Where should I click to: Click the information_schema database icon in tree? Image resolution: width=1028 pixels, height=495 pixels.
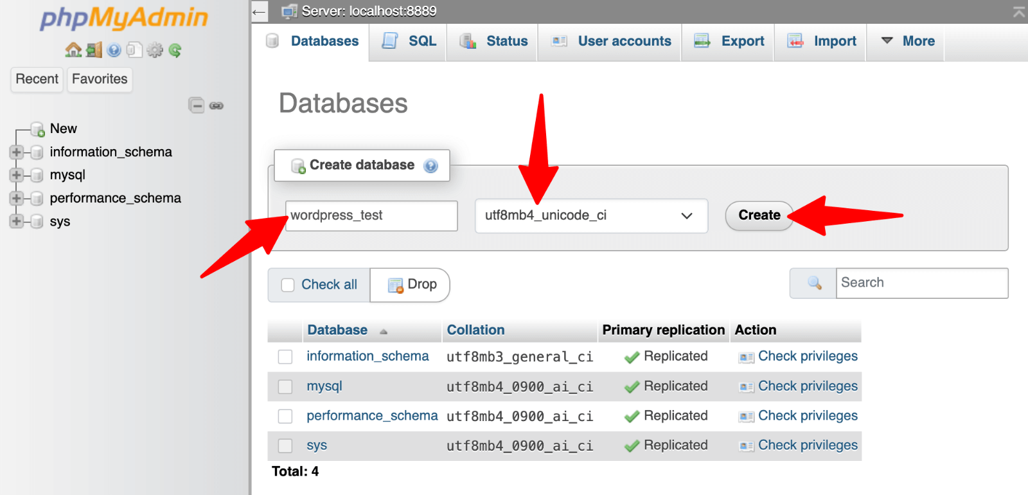click(37, 152)
